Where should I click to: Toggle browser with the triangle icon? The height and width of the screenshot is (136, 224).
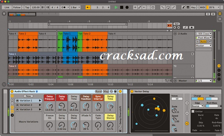tap(4, 14)
